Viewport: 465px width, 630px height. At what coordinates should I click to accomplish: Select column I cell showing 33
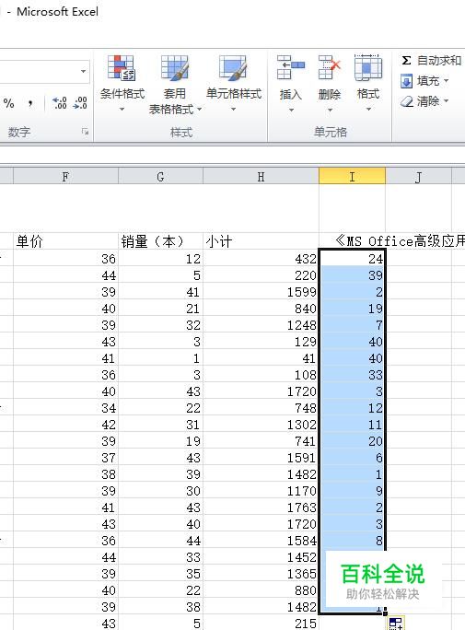tap(352, 375)
